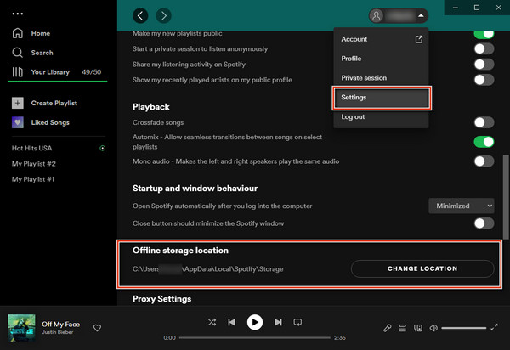Open the Minimized startup dropdown

(x=461, y=206)
